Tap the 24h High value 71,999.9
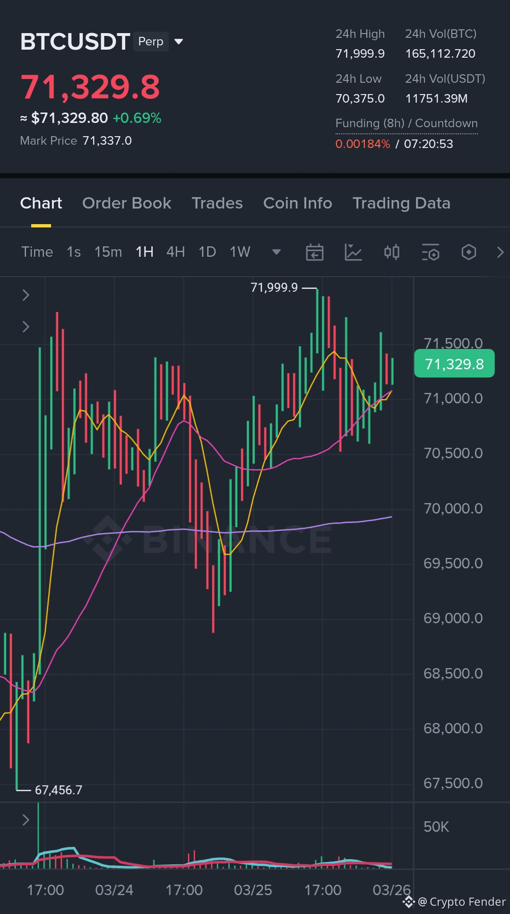Viewport: 510px width, 914px height. pos(360,53)
